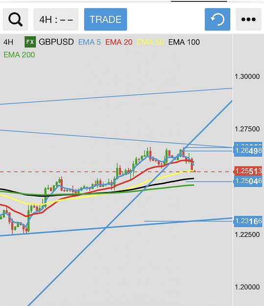The height and width of the screenshot is (306, 264).
Task: Click the reset/undo arrow button
Action: 217,19
